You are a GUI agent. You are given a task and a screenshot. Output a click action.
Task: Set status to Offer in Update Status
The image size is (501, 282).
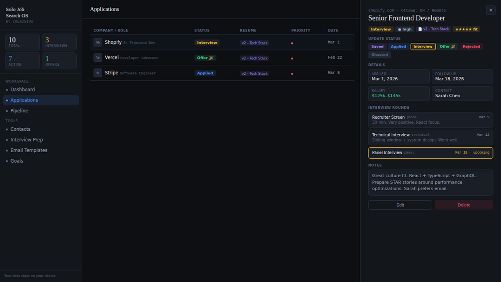tap(447, 46)
